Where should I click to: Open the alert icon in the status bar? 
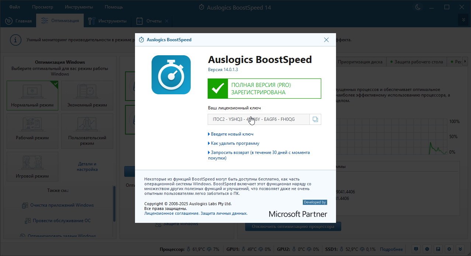[x=416, y=249]
